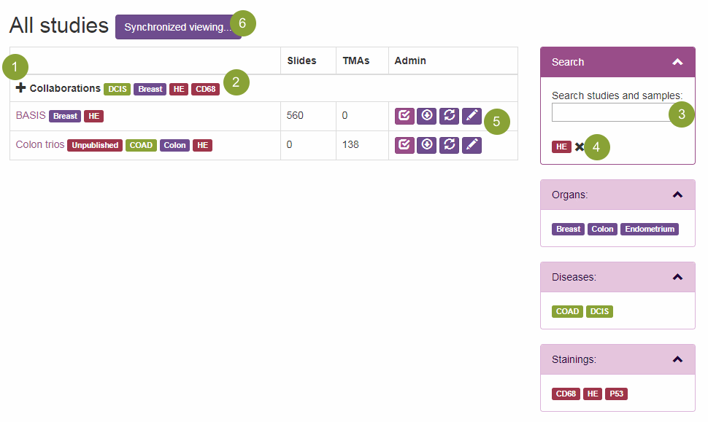Open the BASIS study link
The image size is (708, 422).
click(x=31, y=116)
